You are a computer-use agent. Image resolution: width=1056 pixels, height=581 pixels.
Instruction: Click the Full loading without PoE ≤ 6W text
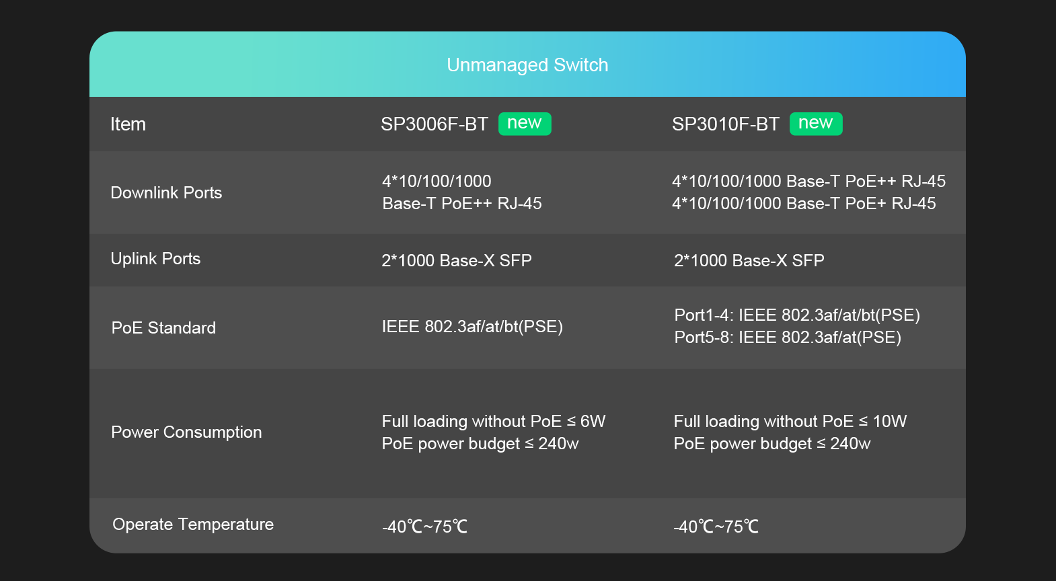point(494,422)
